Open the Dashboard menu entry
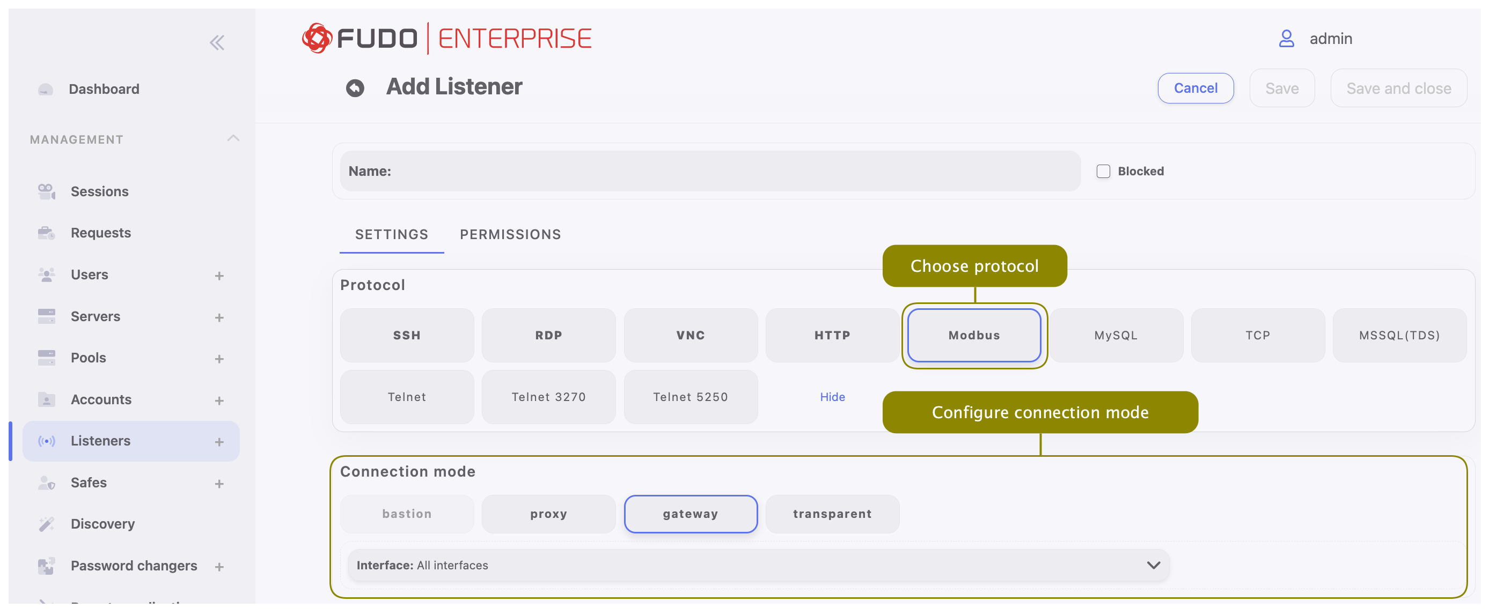 pyautogui.click(x=104, y=88)
